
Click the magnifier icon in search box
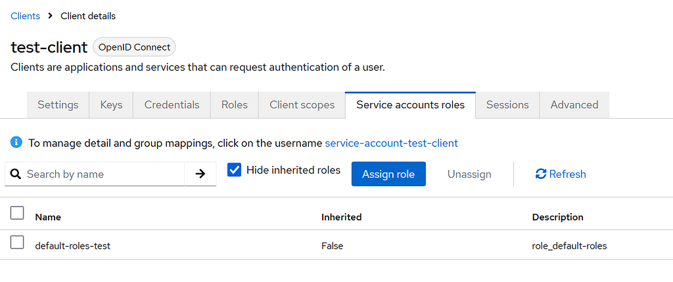[x=16, y=174]
